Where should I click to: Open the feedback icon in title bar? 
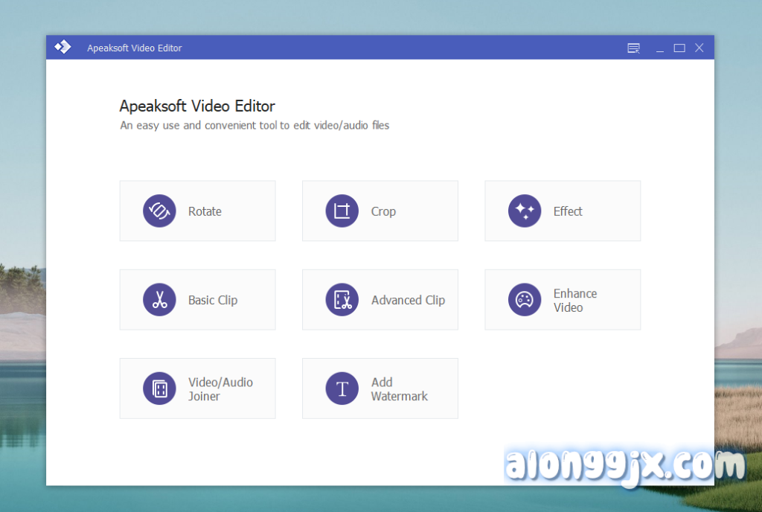633,48
